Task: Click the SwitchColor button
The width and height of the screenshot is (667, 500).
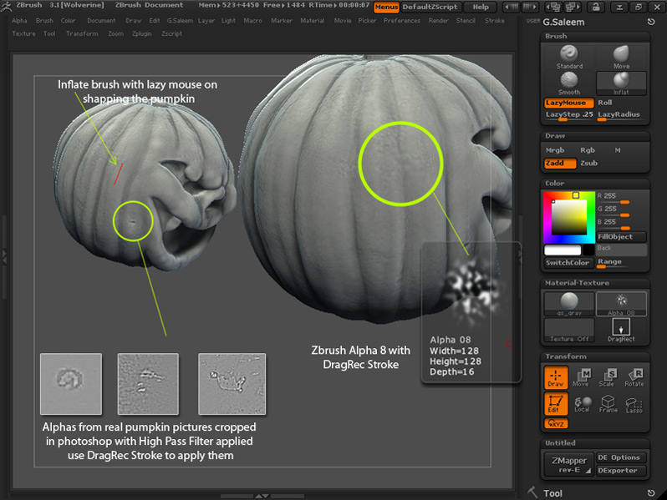Action: click(568, 263)
